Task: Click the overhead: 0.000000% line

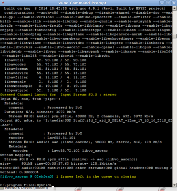Action: click(20, 172)
